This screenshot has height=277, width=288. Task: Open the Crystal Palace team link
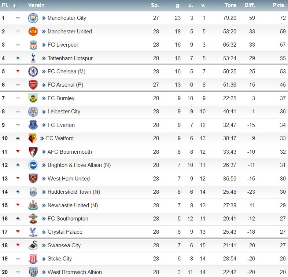pyautogui.click(x=65, y=232)
